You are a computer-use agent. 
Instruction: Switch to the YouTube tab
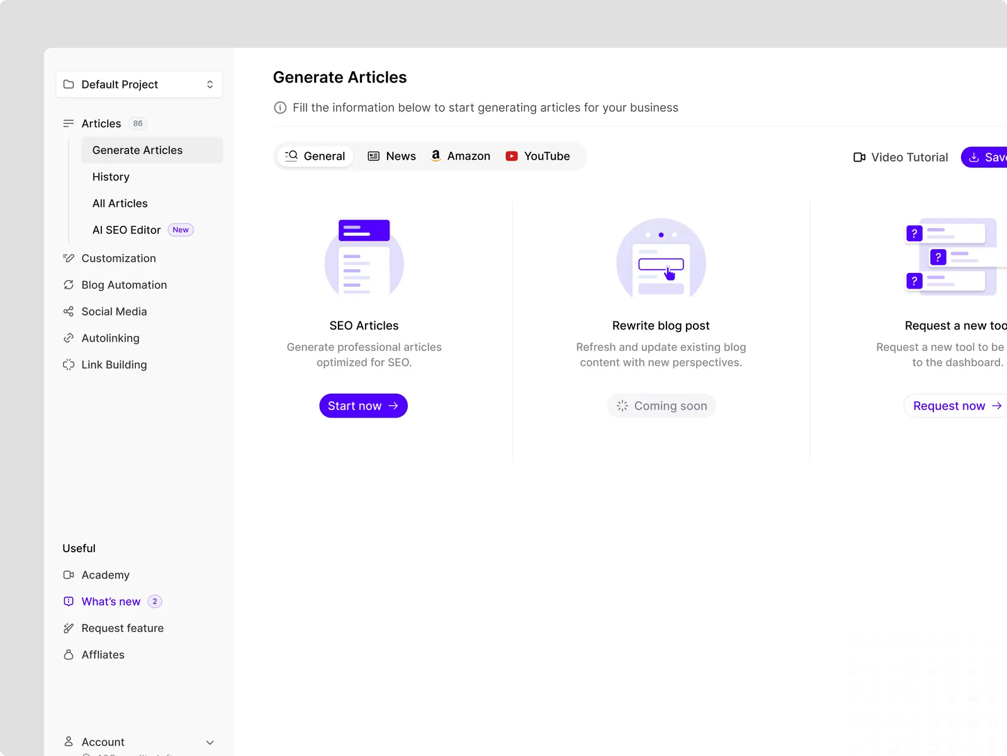[x=538, y=156]
